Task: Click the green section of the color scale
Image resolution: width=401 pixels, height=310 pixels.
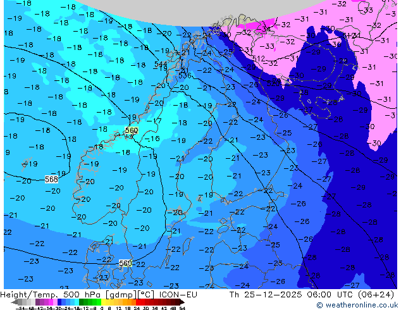Action: coord(90,302)
